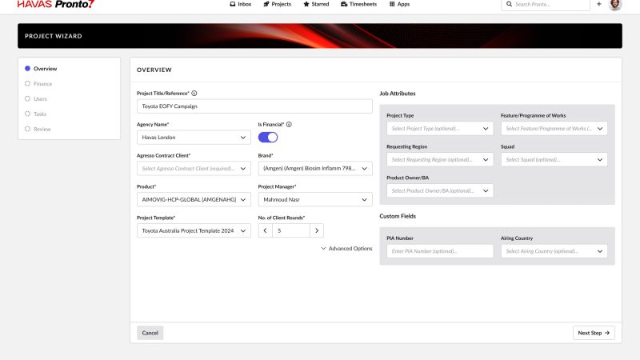The image size is (640, 360).
Task: Open the Product dropdown
Action: pyautogui.click(x=194, y=199)
